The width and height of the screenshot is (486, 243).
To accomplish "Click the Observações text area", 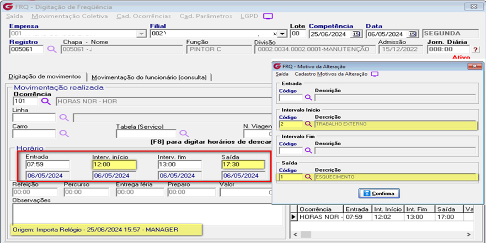I will (147, 215).
